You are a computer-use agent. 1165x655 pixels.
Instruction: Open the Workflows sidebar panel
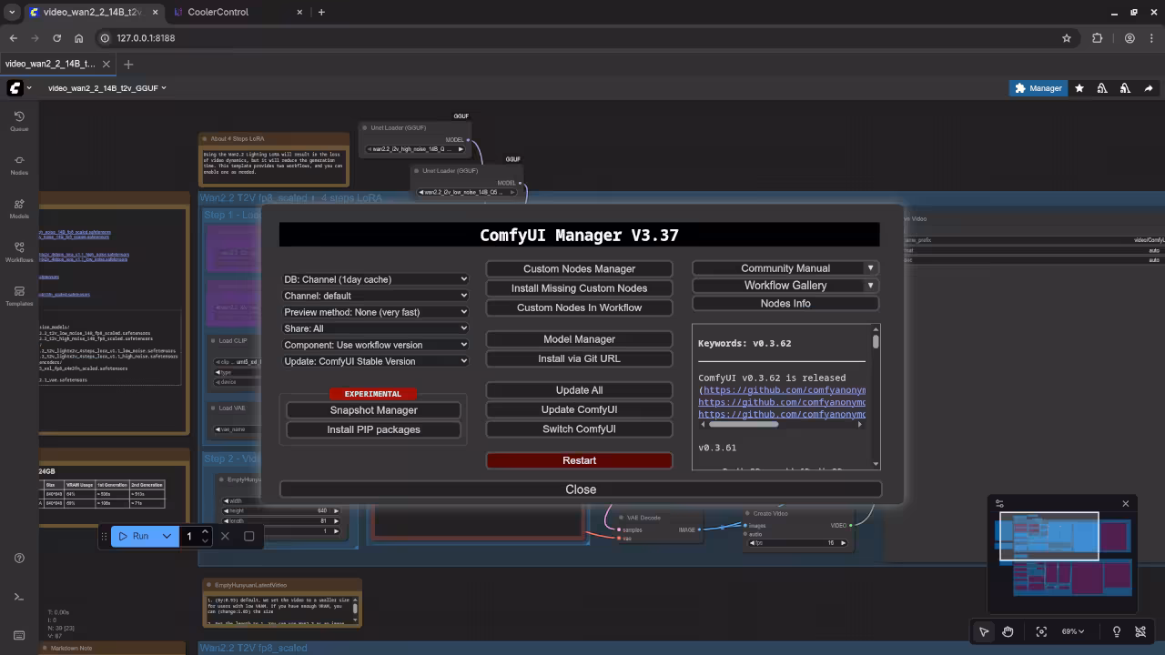pos(19,251)
